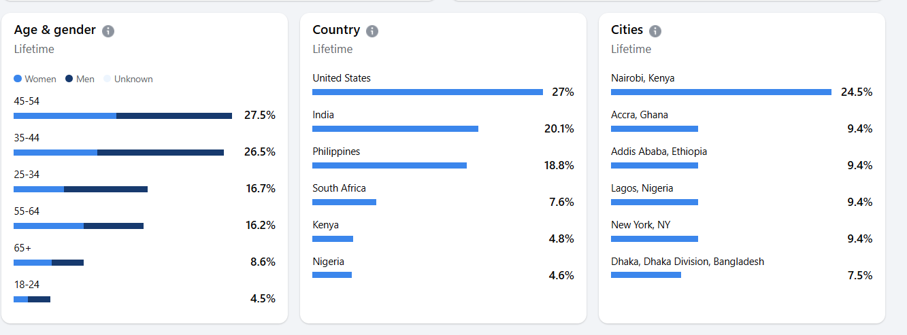The width and height of the screenshot is (907, 335).
Task: Select the India country bar
Action: pos(395,128)
